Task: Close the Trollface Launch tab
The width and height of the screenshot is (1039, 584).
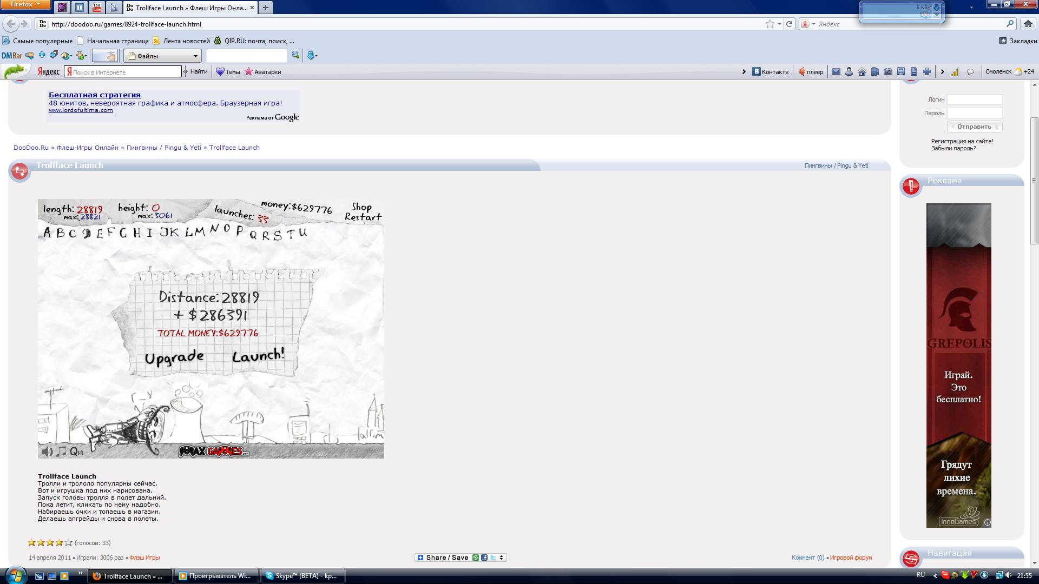Action: 253,8
